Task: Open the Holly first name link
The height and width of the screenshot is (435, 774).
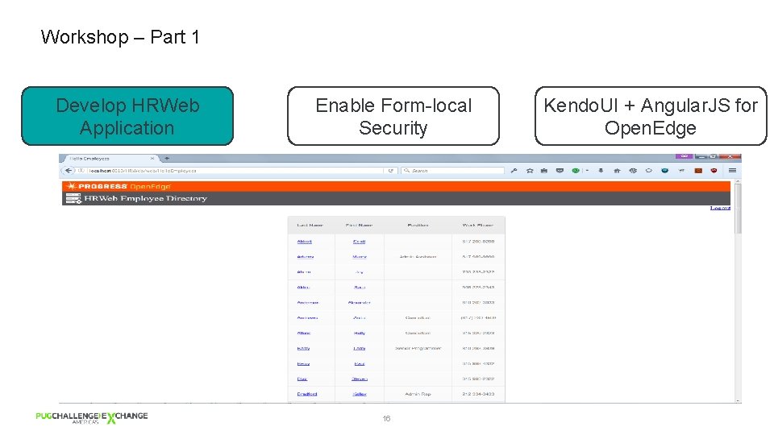Action: tap(360, 333)
